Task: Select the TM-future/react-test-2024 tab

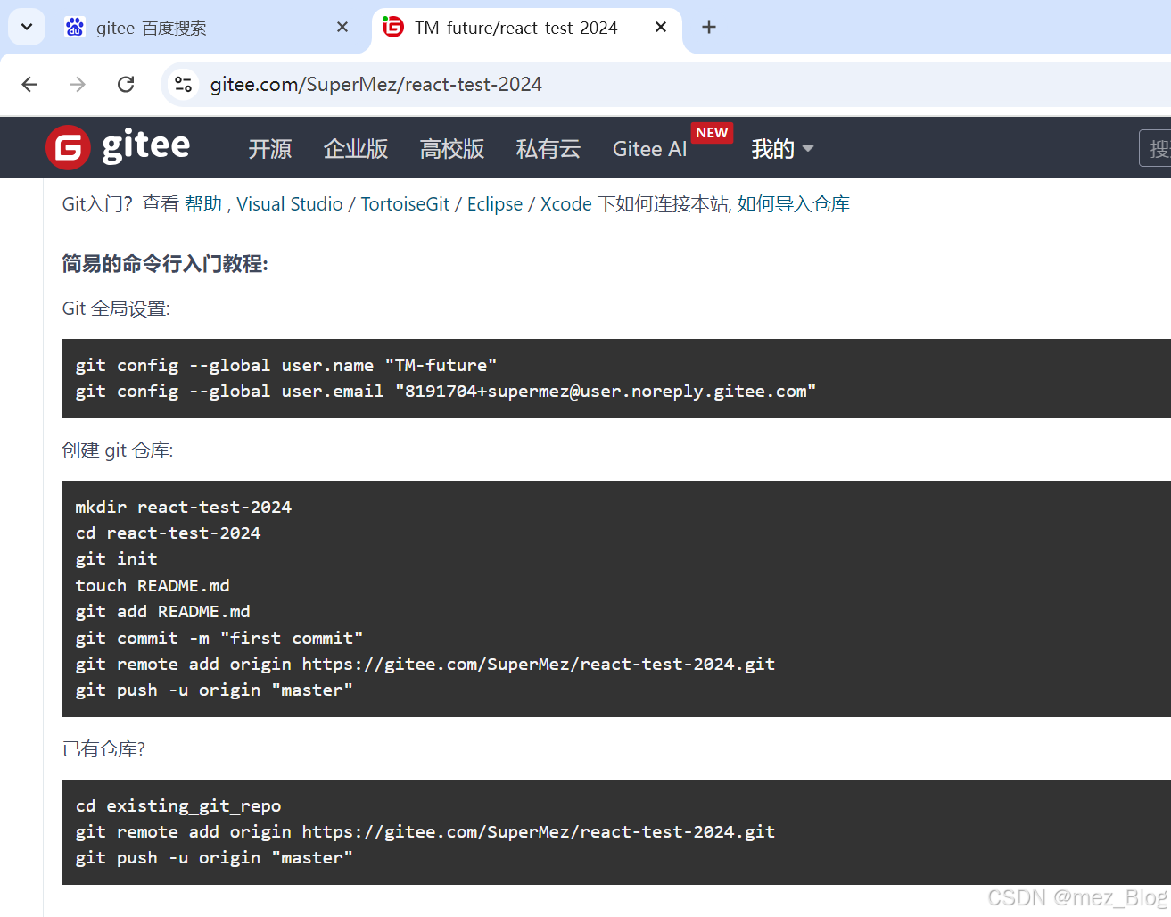Action: [526, 28]
